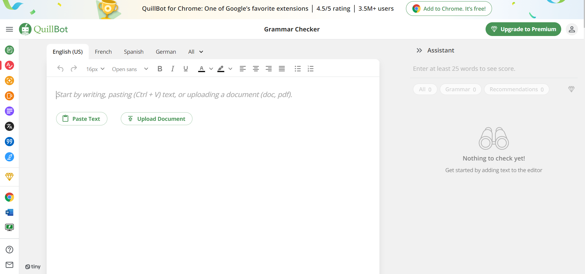
Task: Toggle italic formatting
Action: (x=173, y=69)
